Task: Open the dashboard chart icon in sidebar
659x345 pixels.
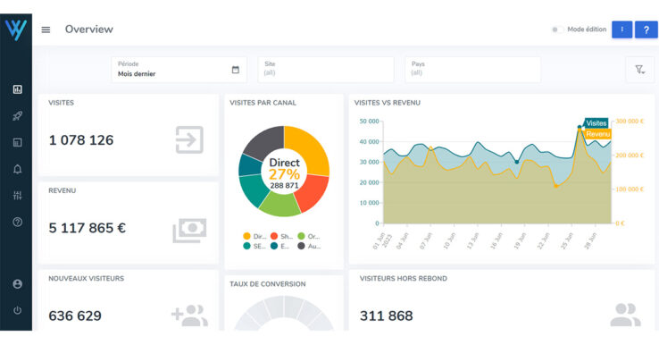Action: 17,89
